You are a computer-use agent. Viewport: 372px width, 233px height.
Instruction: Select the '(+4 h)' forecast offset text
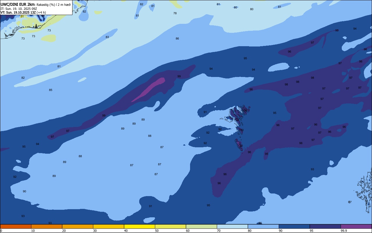coord(41,12)
